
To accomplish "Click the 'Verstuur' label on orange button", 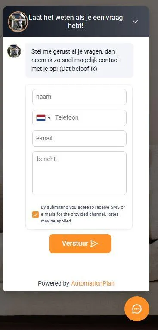I will coord(75,244).
